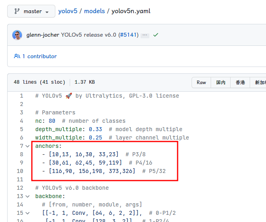Click the 香港 button
Screen dimensions: 266x222
240,83
